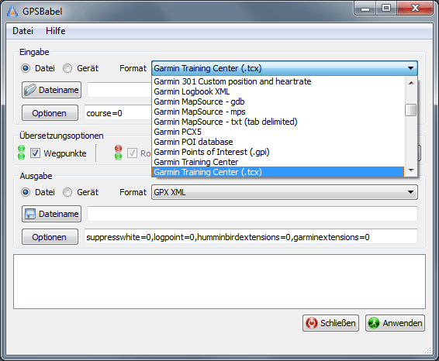
Task: Click the input options field showing course=0
Action: 118,113
